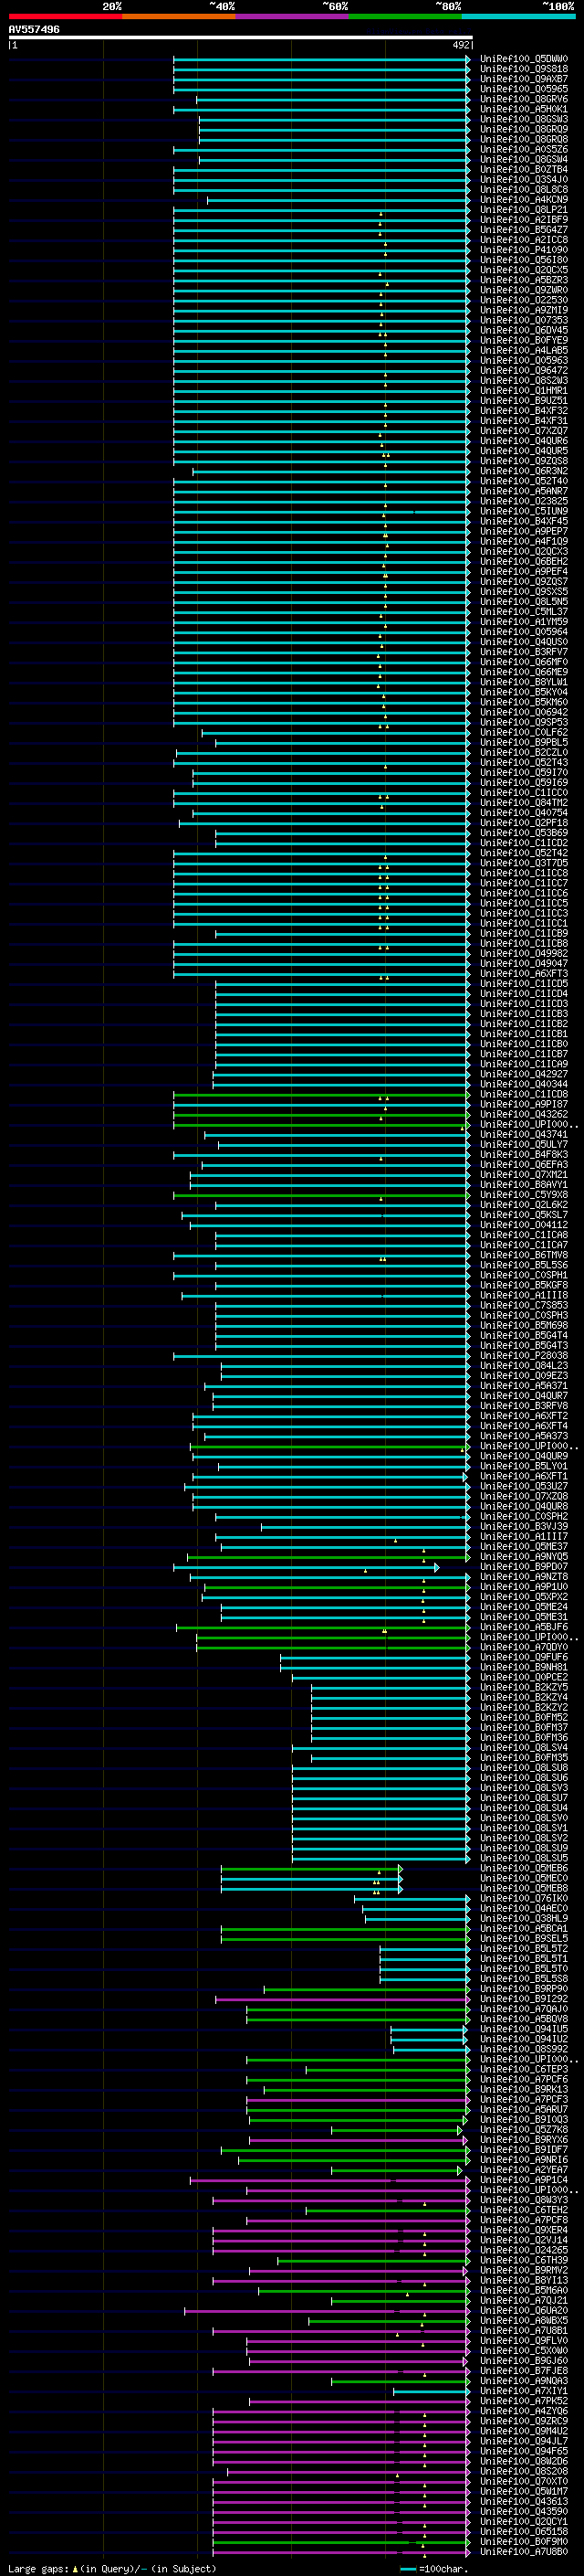The width and height of the screenshot is (584, 2576).
Task: Open entry UniRef100_Q8GRV6
Action: [x=524, y=99]
